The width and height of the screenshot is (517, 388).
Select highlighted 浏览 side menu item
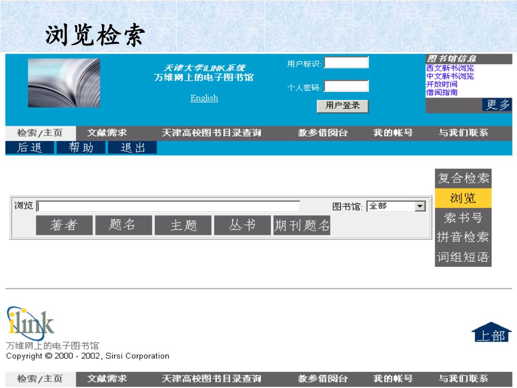coord(463,198)
